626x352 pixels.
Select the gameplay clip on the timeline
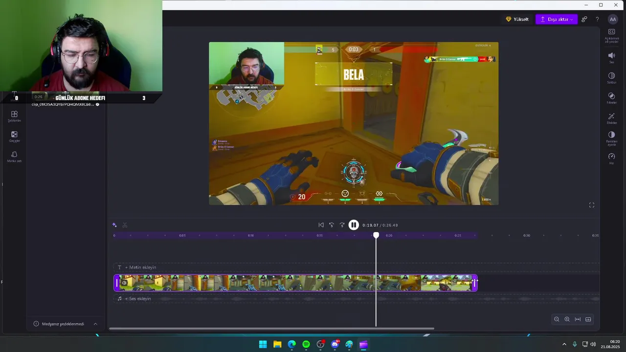(295, 283)
